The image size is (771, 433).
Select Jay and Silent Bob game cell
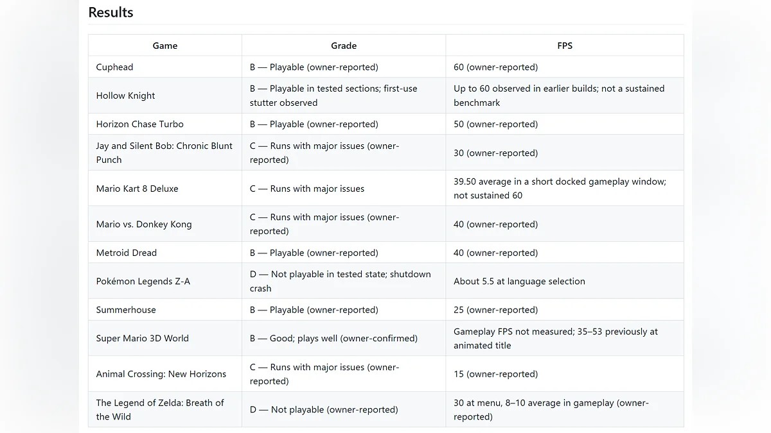pyautogui.click(x=165, y=153)
